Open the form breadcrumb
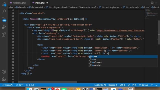 [145, 7]
